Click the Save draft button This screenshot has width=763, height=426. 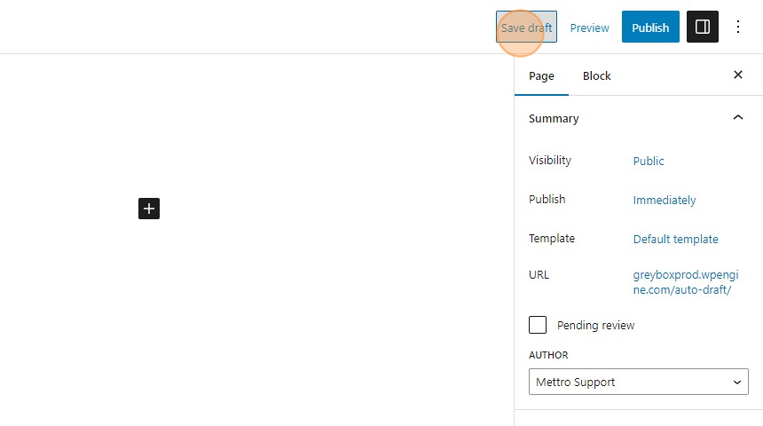526,27
